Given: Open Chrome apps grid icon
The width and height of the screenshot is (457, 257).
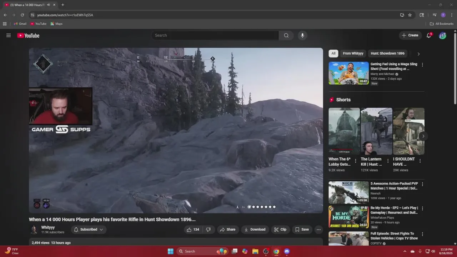Looking at the screenshot, I should (x=5, y=24).
